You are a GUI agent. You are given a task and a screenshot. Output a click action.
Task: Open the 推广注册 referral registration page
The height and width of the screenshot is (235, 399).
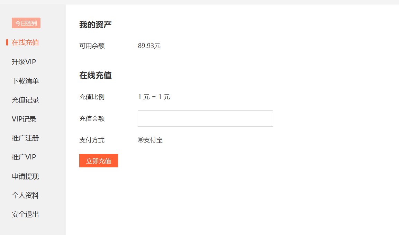[x=25, y=138]
